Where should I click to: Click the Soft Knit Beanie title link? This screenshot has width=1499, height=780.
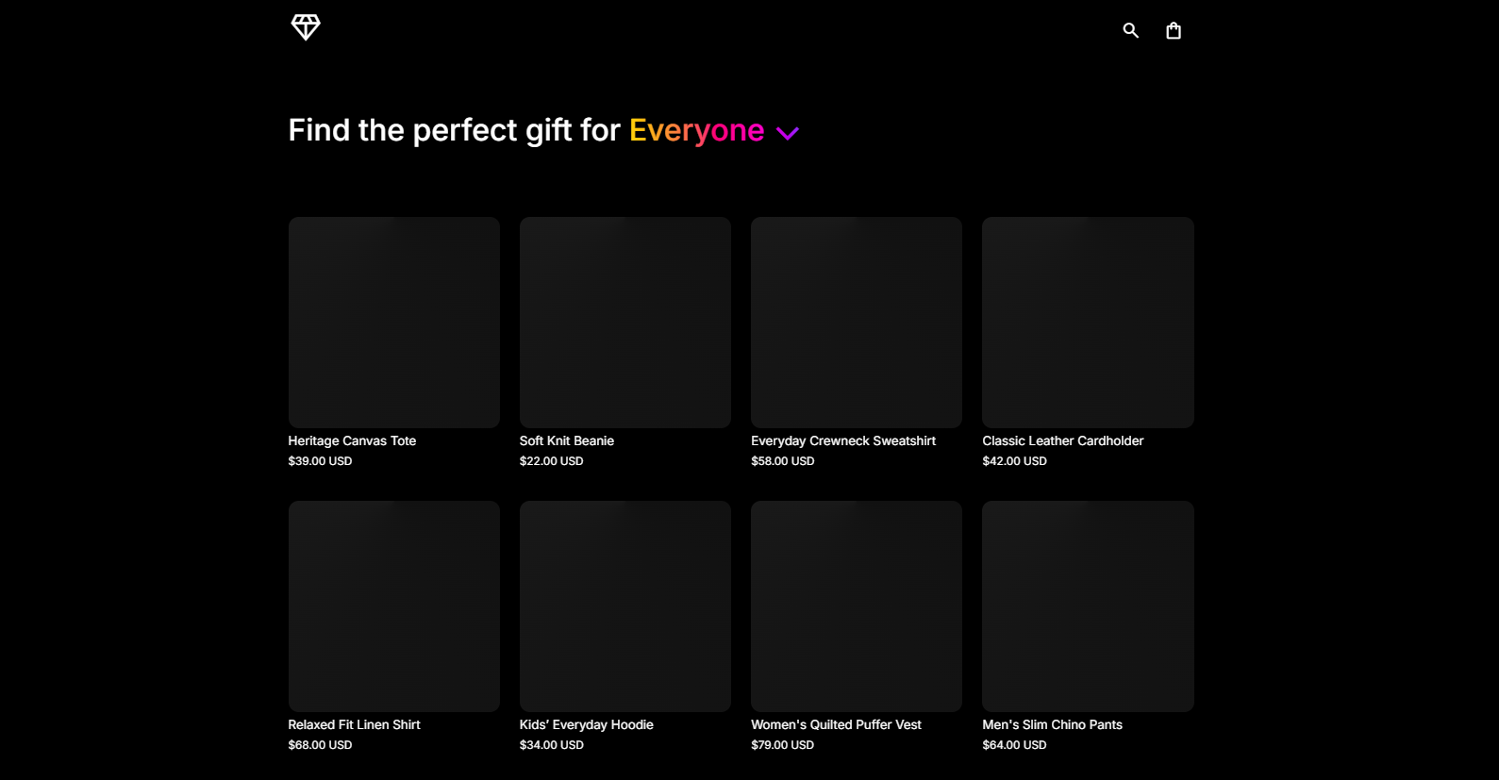tap(566, 440)
